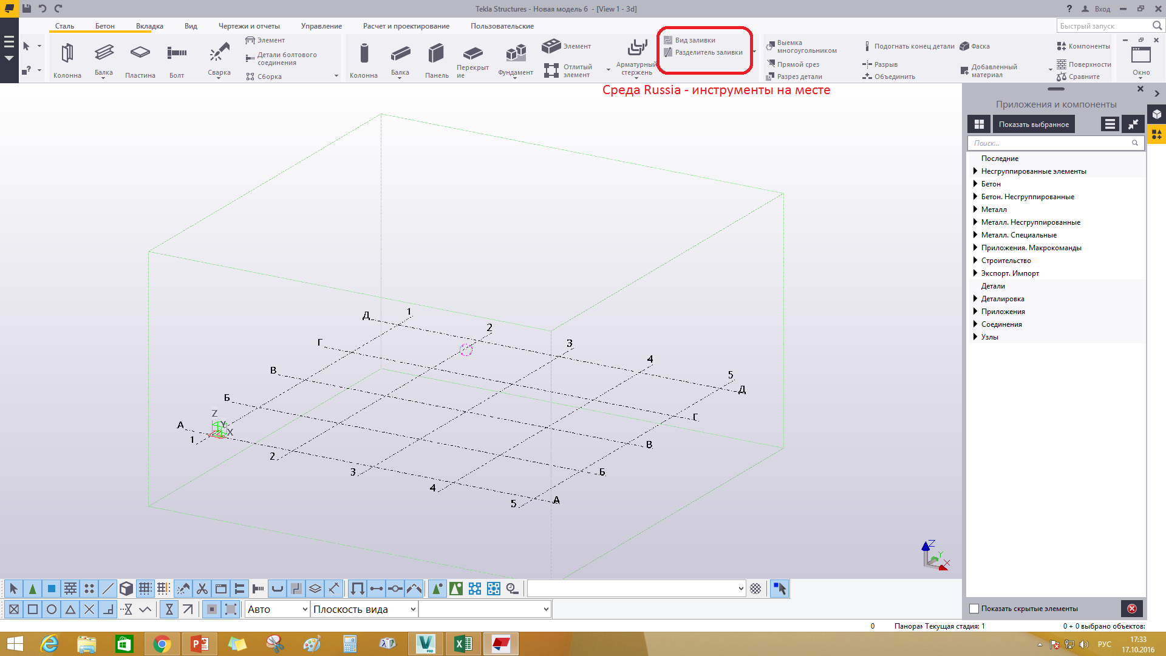The image size is (1166, 656).
Task: Toggle grid view in the components panel
Action: click(979, 125)
